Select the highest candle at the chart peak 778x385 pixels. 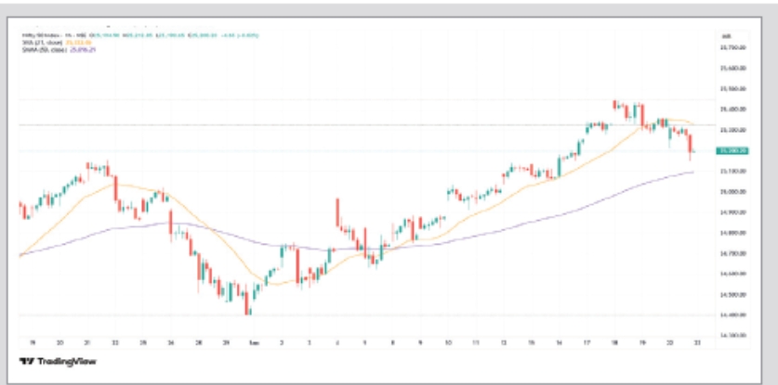tap(615, 105)
